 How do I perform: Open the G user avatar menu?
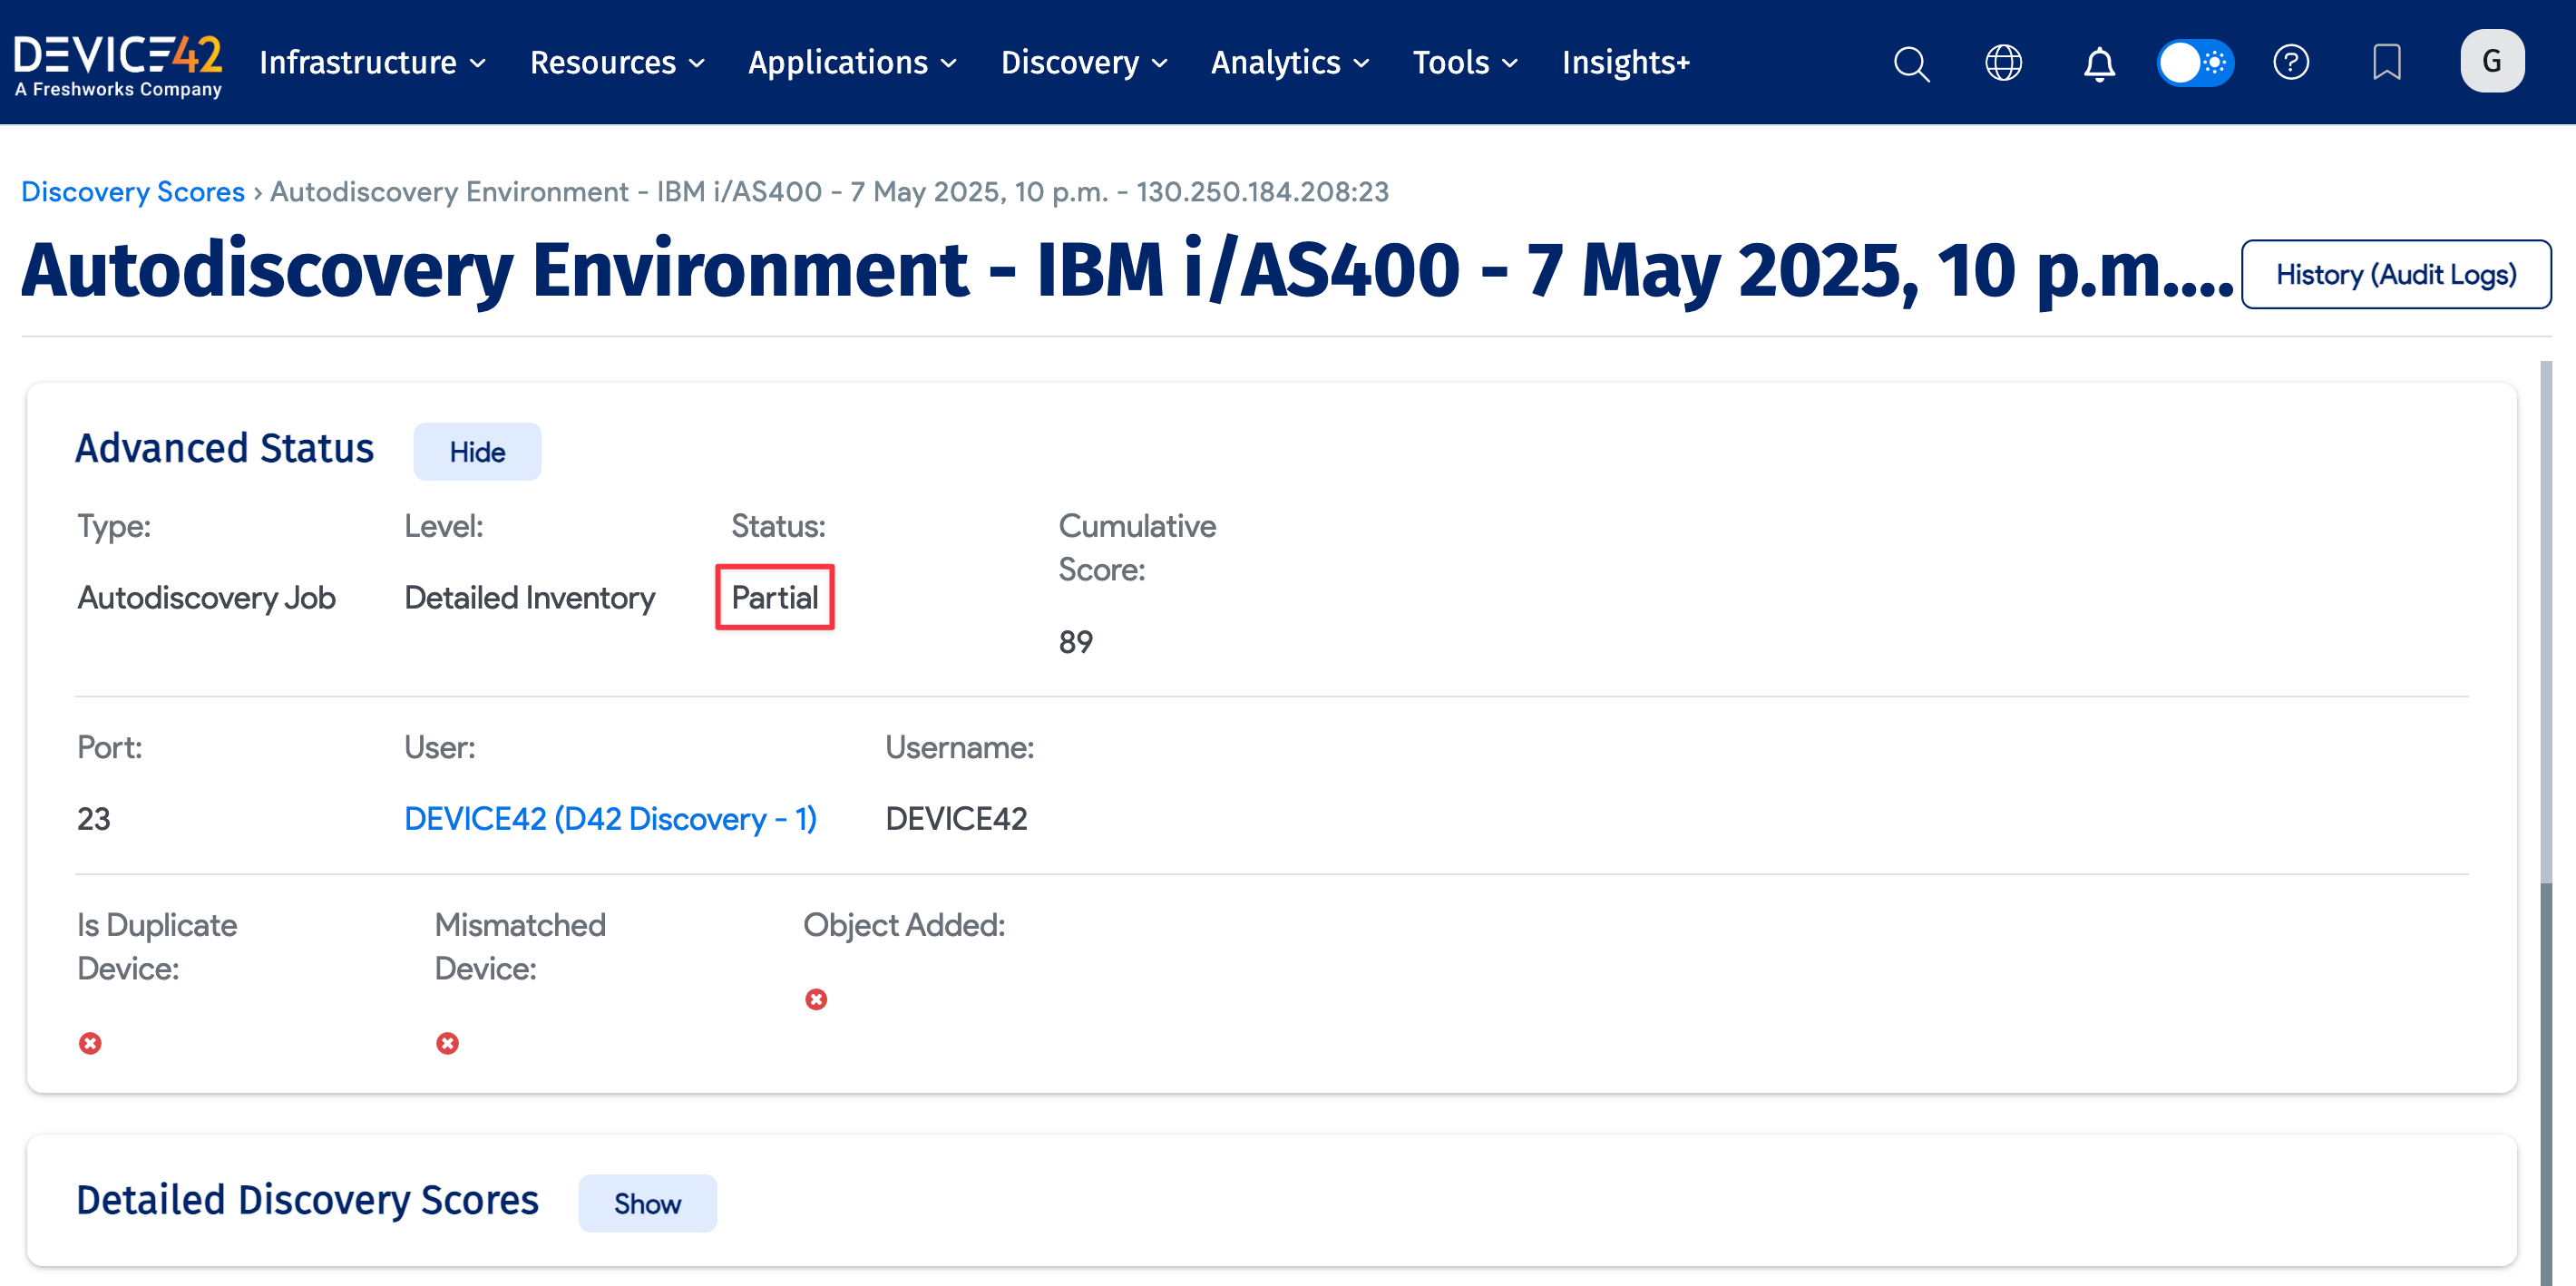pos(2491,62)
